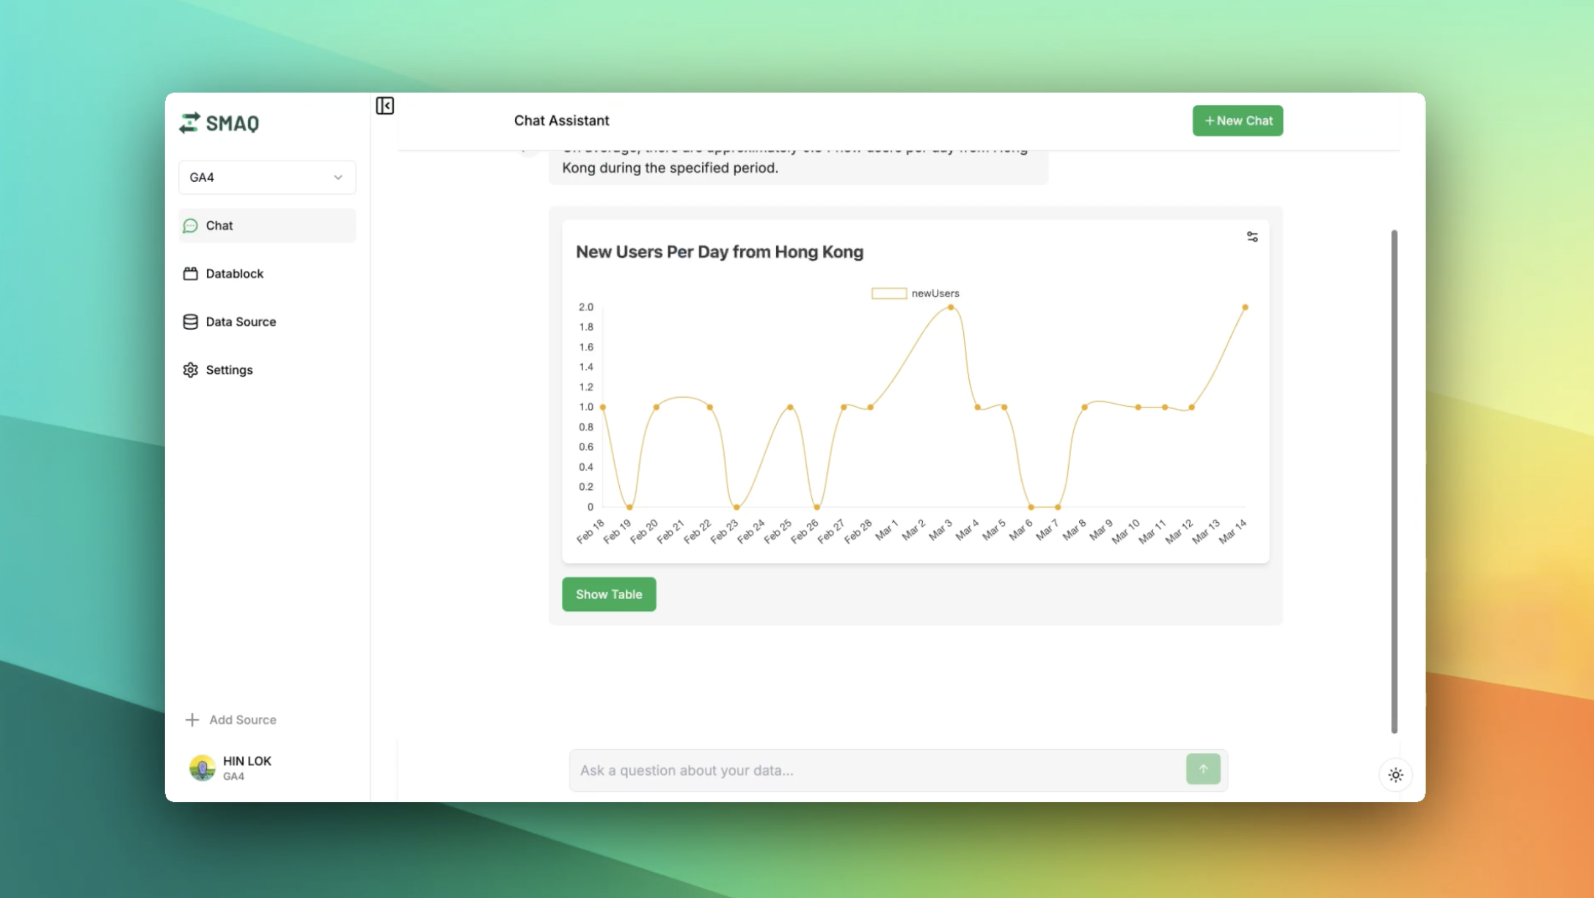The width and height of the screenshot is (1594, 898).
Task: Toggle the newUsers legend swatch
Action: (x=888, y=294)
